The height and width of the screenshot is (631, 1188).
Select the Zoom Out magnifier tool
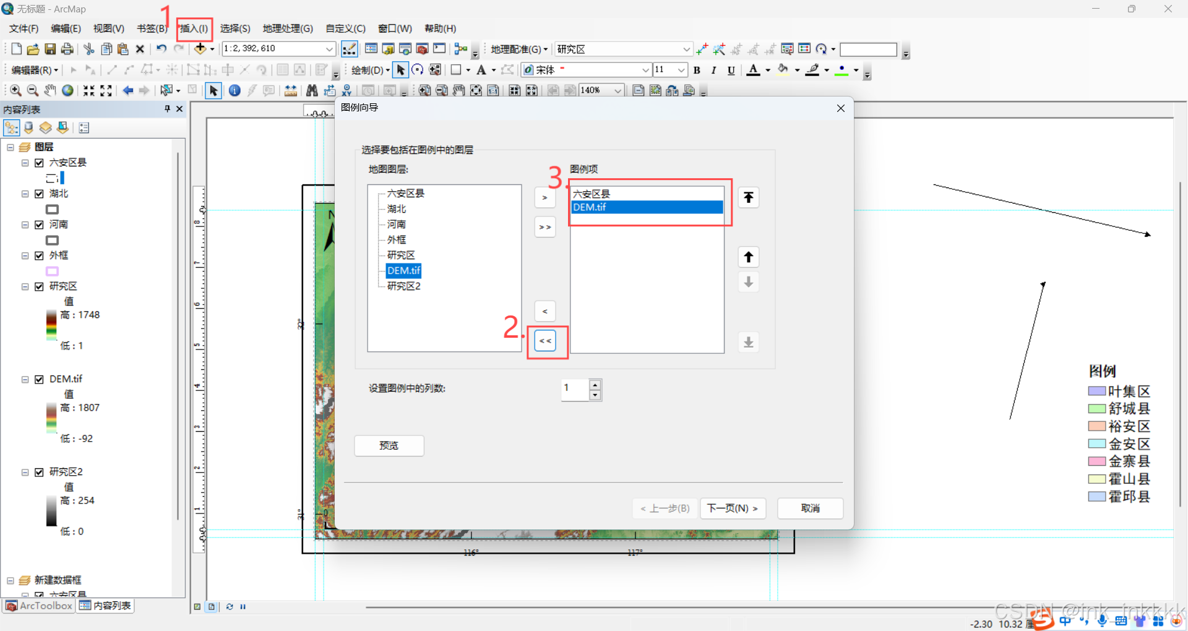click(x=33, y=90)
